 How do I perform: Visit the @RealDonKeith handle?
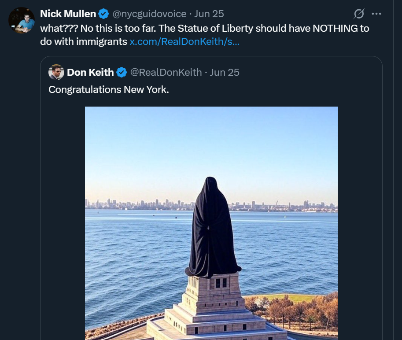tap(166, 72)
